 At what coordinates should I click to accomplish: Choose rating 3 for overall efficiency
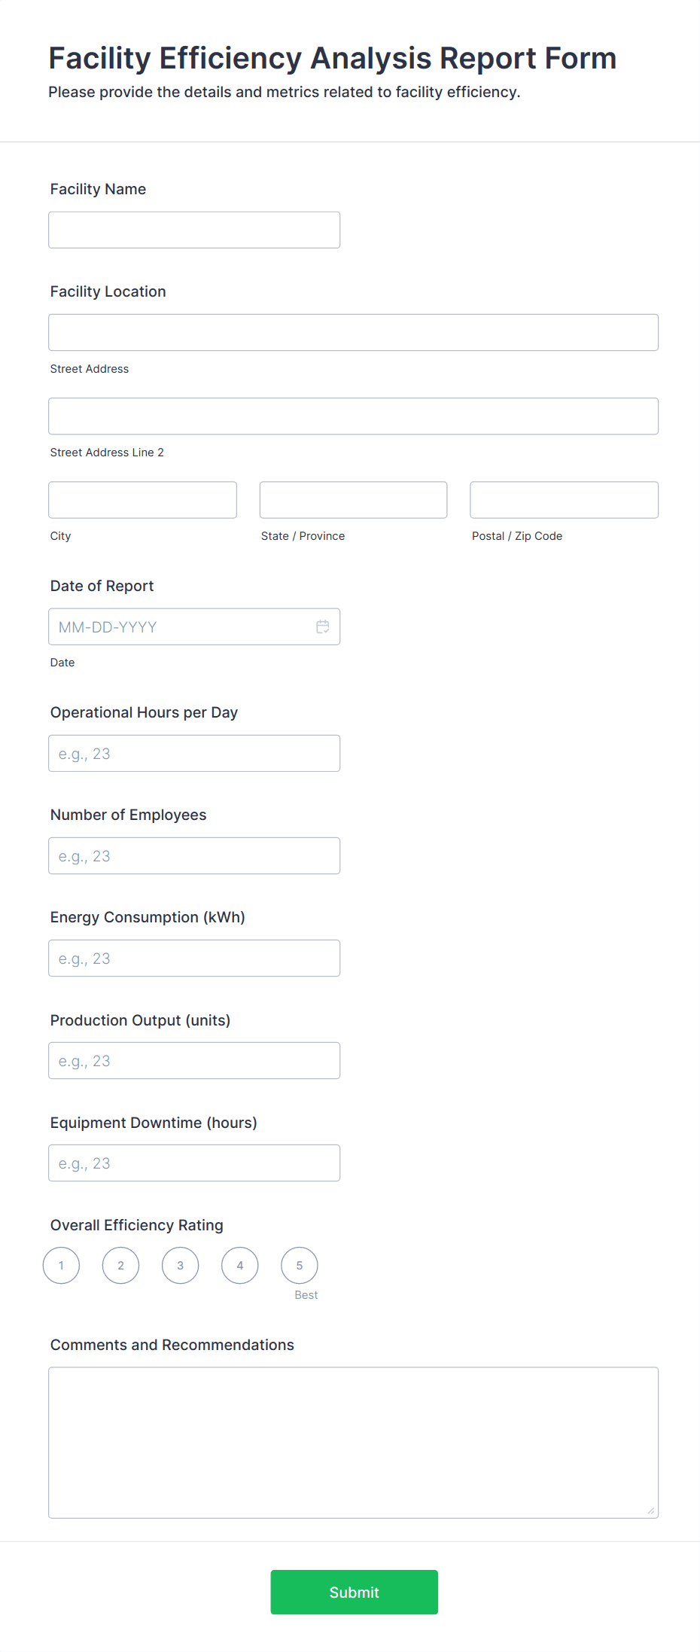[x=180, y=1265]
